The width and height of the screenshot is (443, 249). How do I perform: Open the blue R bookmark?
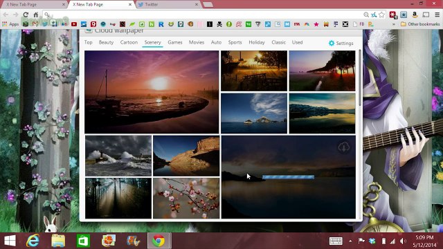(x=161, y=24)
